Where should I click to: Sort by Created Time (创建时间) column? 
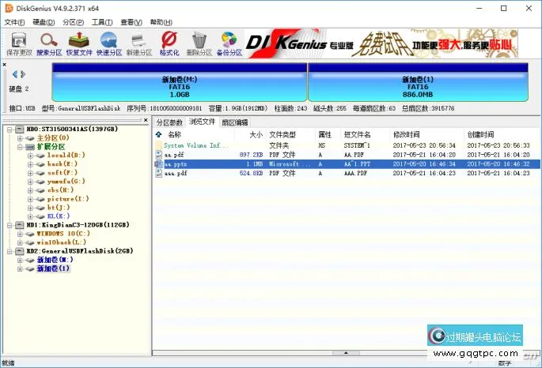pos(480,134)
